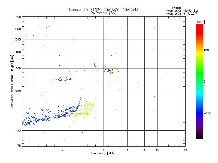Click the x-axis tick label '2'
This screenshot has height=163, width=218.
[x=63, y=150]
